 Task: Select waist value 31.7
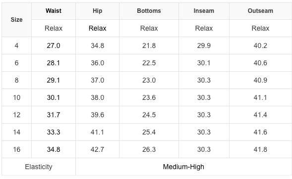(x=54, y=115)
